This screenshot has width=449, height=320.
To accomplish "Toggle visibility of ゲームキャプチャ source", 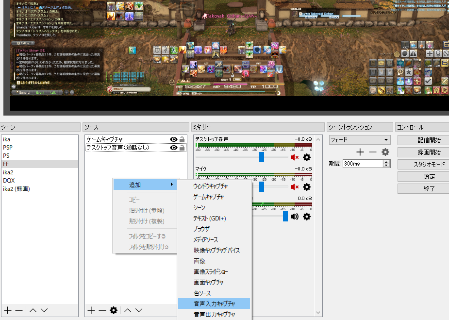I will (173, 139).
